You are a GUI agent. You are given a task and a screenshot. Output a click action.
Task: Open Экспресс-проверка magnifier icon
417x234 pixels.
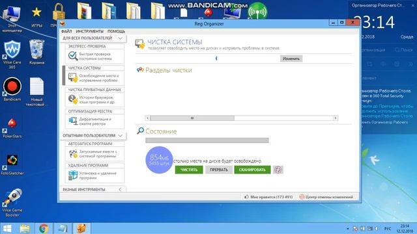72,57
